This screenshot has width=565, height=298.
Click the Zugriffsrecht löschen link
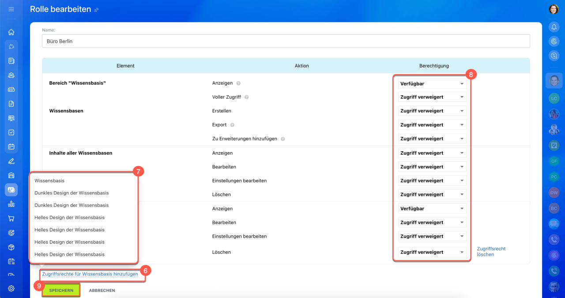491,252
